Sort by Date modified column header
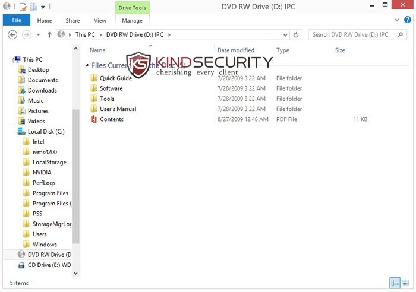 click(x=235, y=50)
